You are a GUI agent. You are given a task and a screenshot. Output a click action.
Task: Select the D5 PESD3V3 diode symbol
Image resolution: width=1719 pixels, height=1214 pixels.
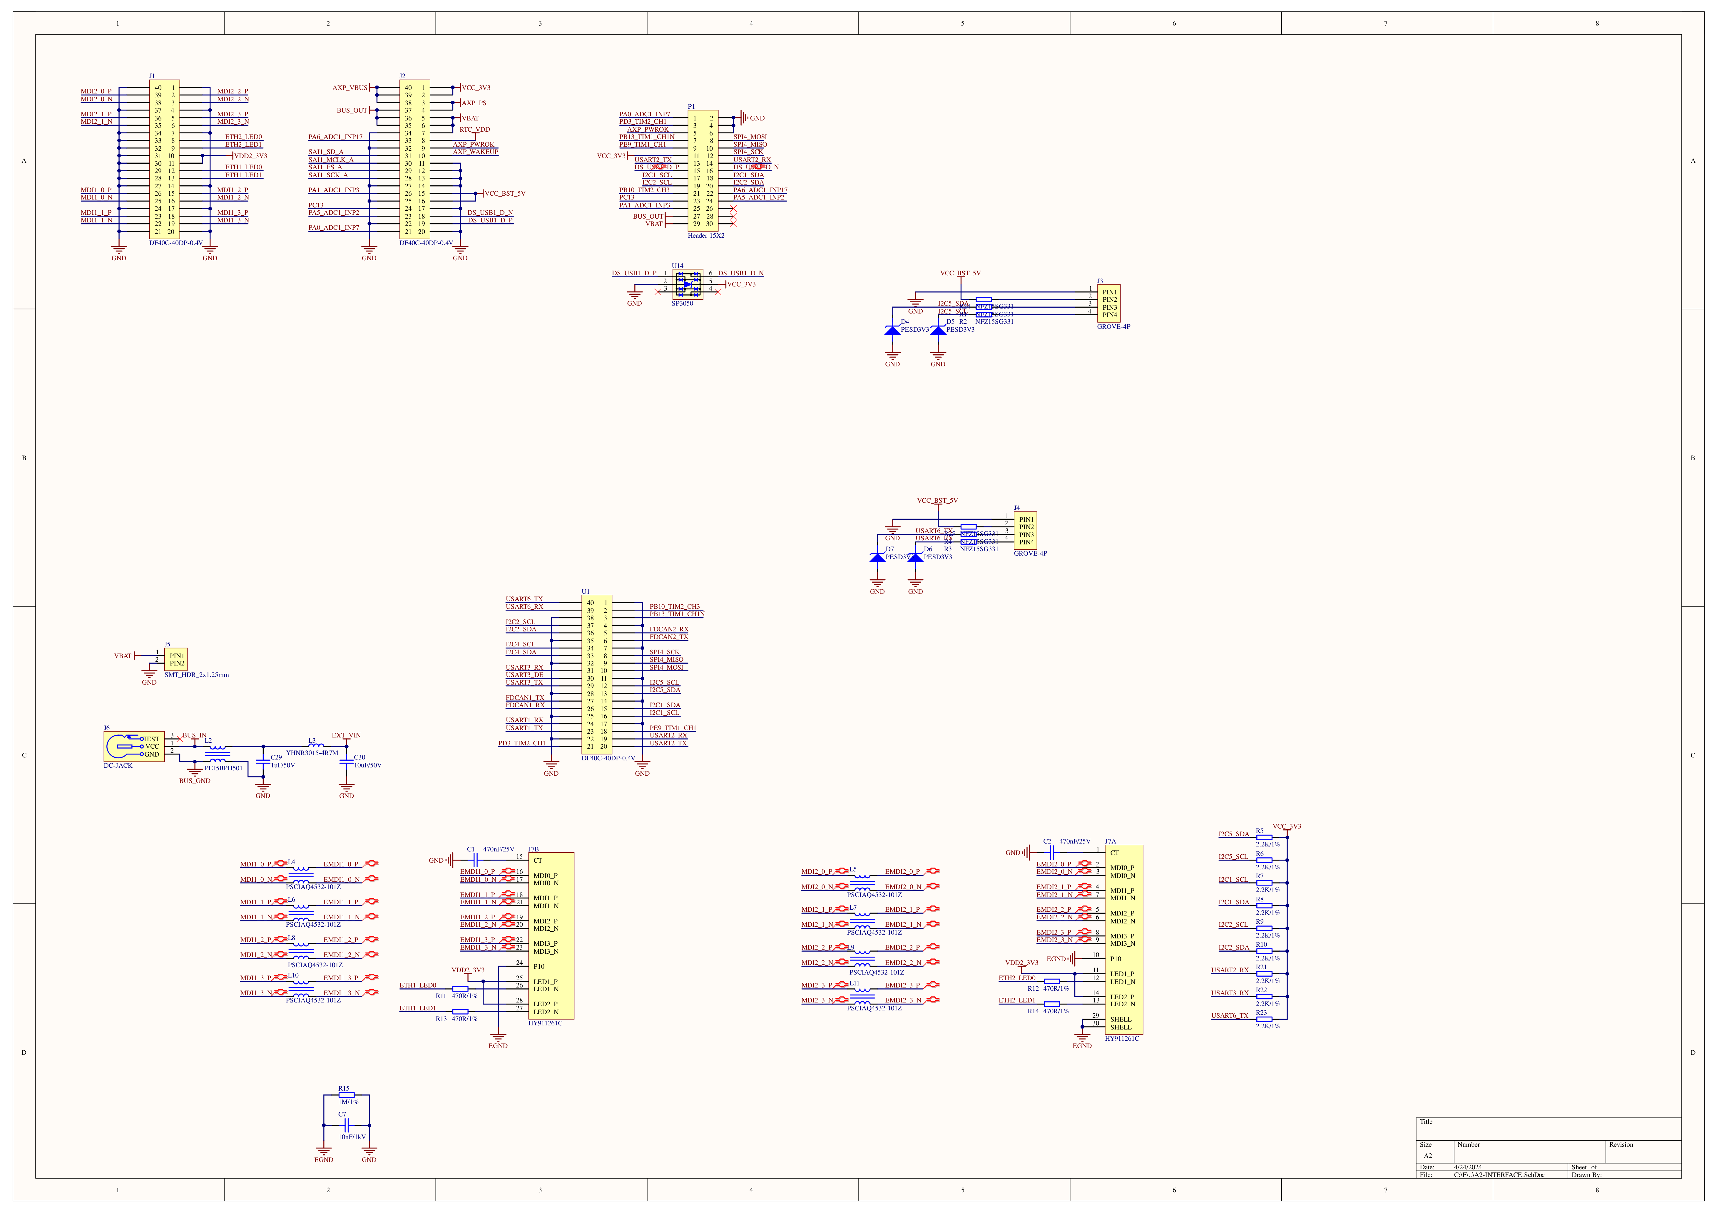click(x=938, y=330)
